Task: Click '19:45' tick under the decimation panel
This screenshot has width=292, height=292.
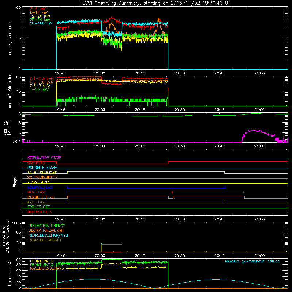Action: tap(60, 256)
